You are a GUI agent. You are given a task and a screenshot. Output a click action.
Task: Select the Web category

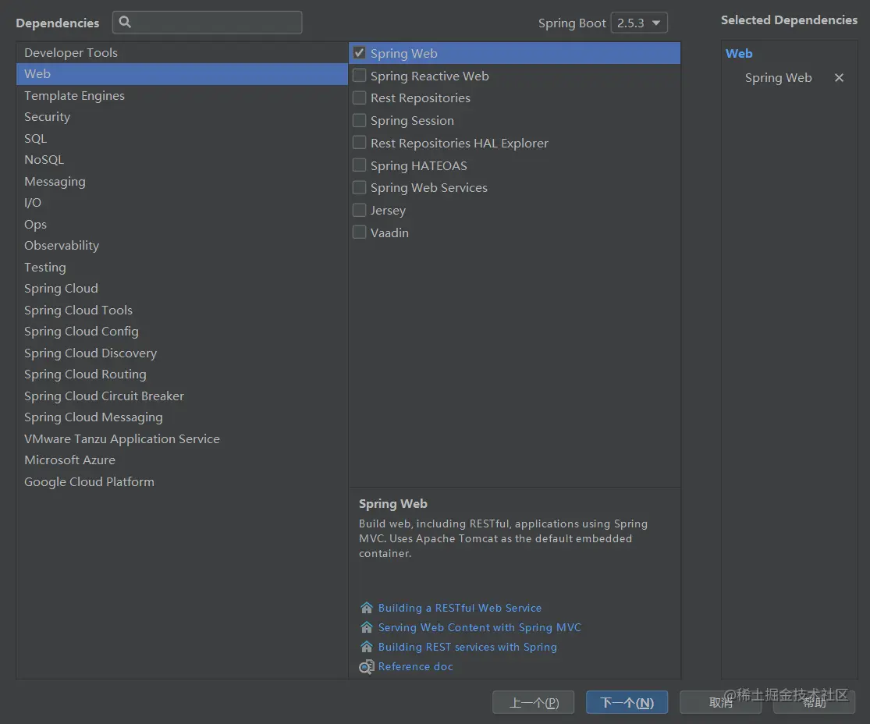pyautogui.click(x=182, y=74)
